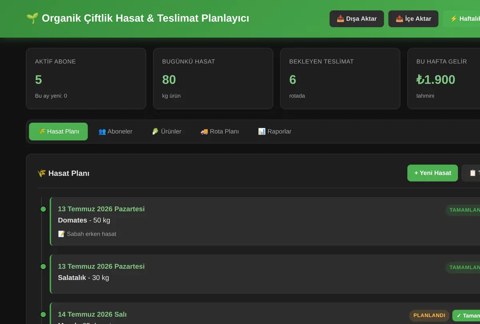Click the 'Bu ay yeni: 0' text
The width and height of the screenshot is (480, 324).
pos(51,96)
